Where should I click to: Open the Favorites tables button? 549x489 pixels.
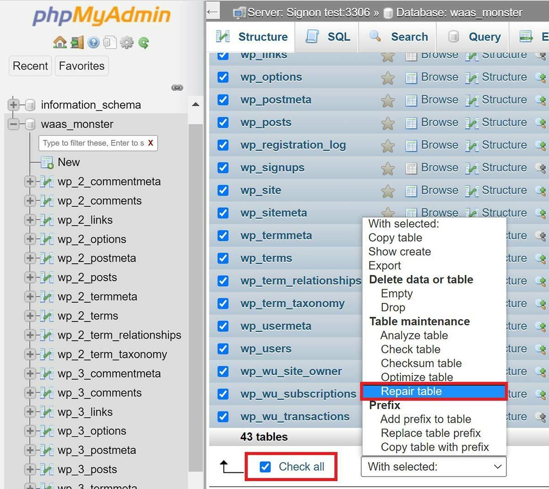pyautogui.click(x=81, y=66)
